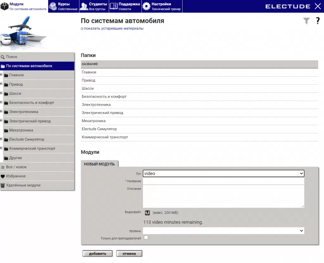Select the НОВЫЙ МОДУЛЬ tab
The width and height of the screenshot is (324, 263).
pyautogui.click(x=99, y=164)
